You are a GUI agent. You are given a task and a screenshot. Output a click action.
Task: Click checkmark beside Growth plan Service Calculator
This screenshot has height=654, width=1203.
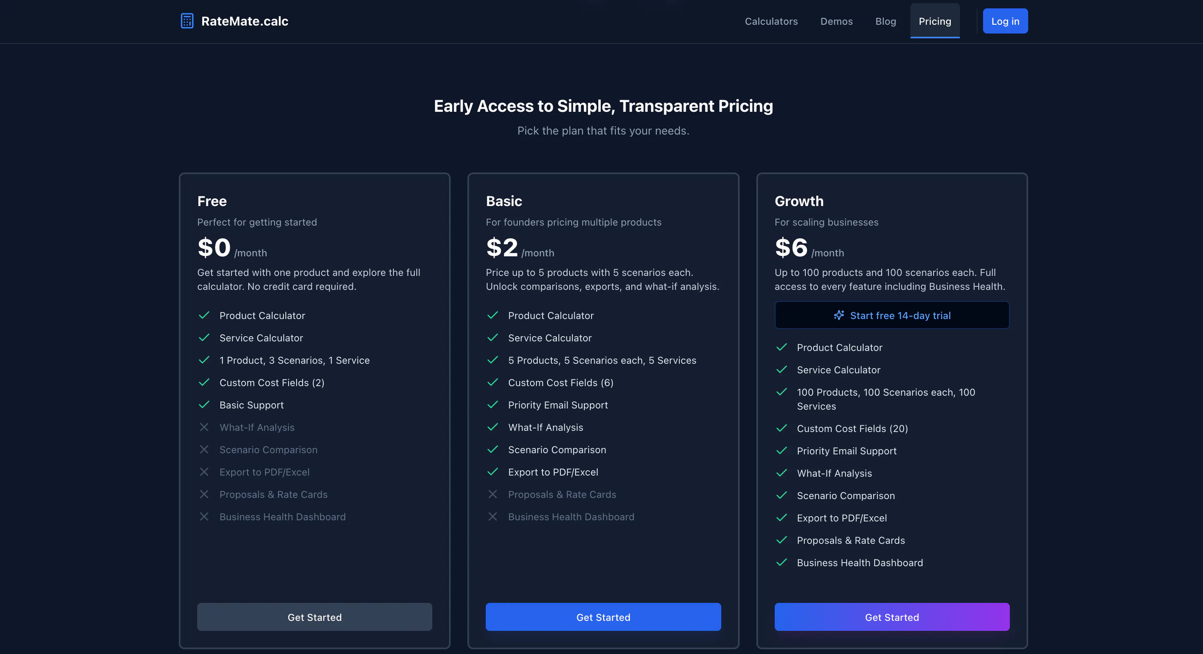click(x=782, y=369)
